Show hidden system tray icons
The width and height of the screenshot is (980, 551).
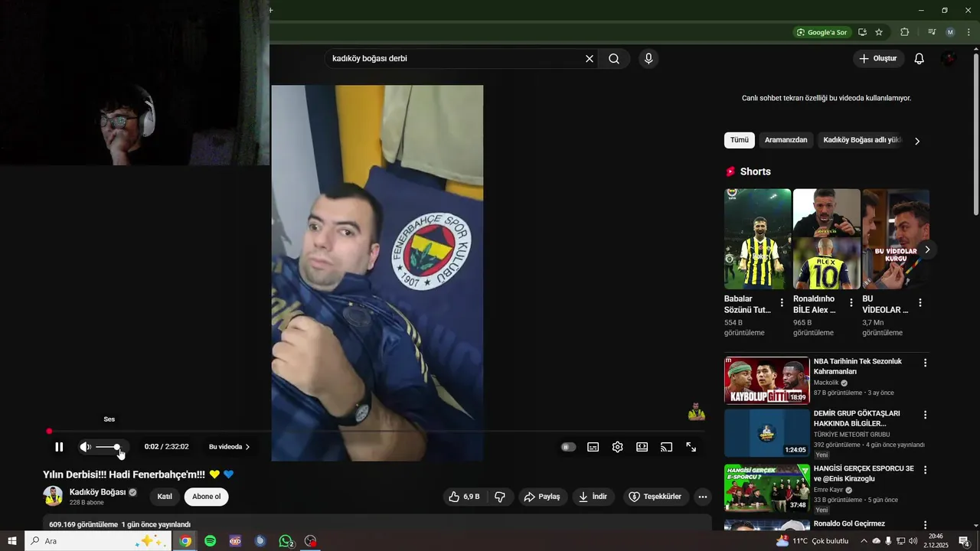[x=864, y=541]
